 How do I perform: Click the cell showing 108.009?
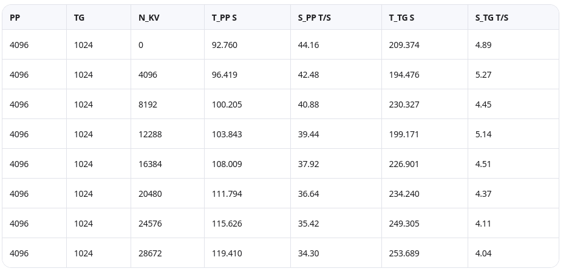[227, 164]
